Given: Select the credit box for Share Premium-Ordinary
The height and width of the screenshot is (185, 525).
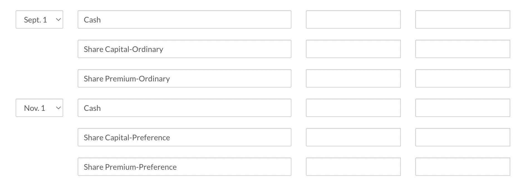Looking at the screenshot, I should click(463, 78).
